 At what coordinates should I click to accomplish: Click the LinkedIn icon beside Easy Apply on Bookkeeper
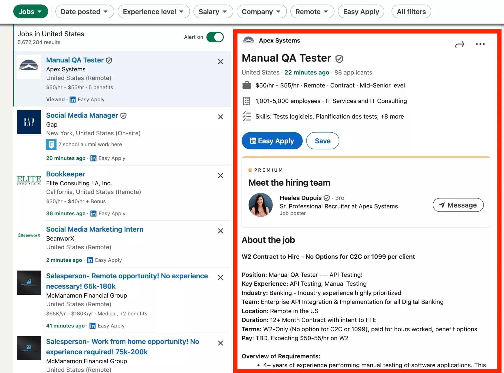point(93,214)
